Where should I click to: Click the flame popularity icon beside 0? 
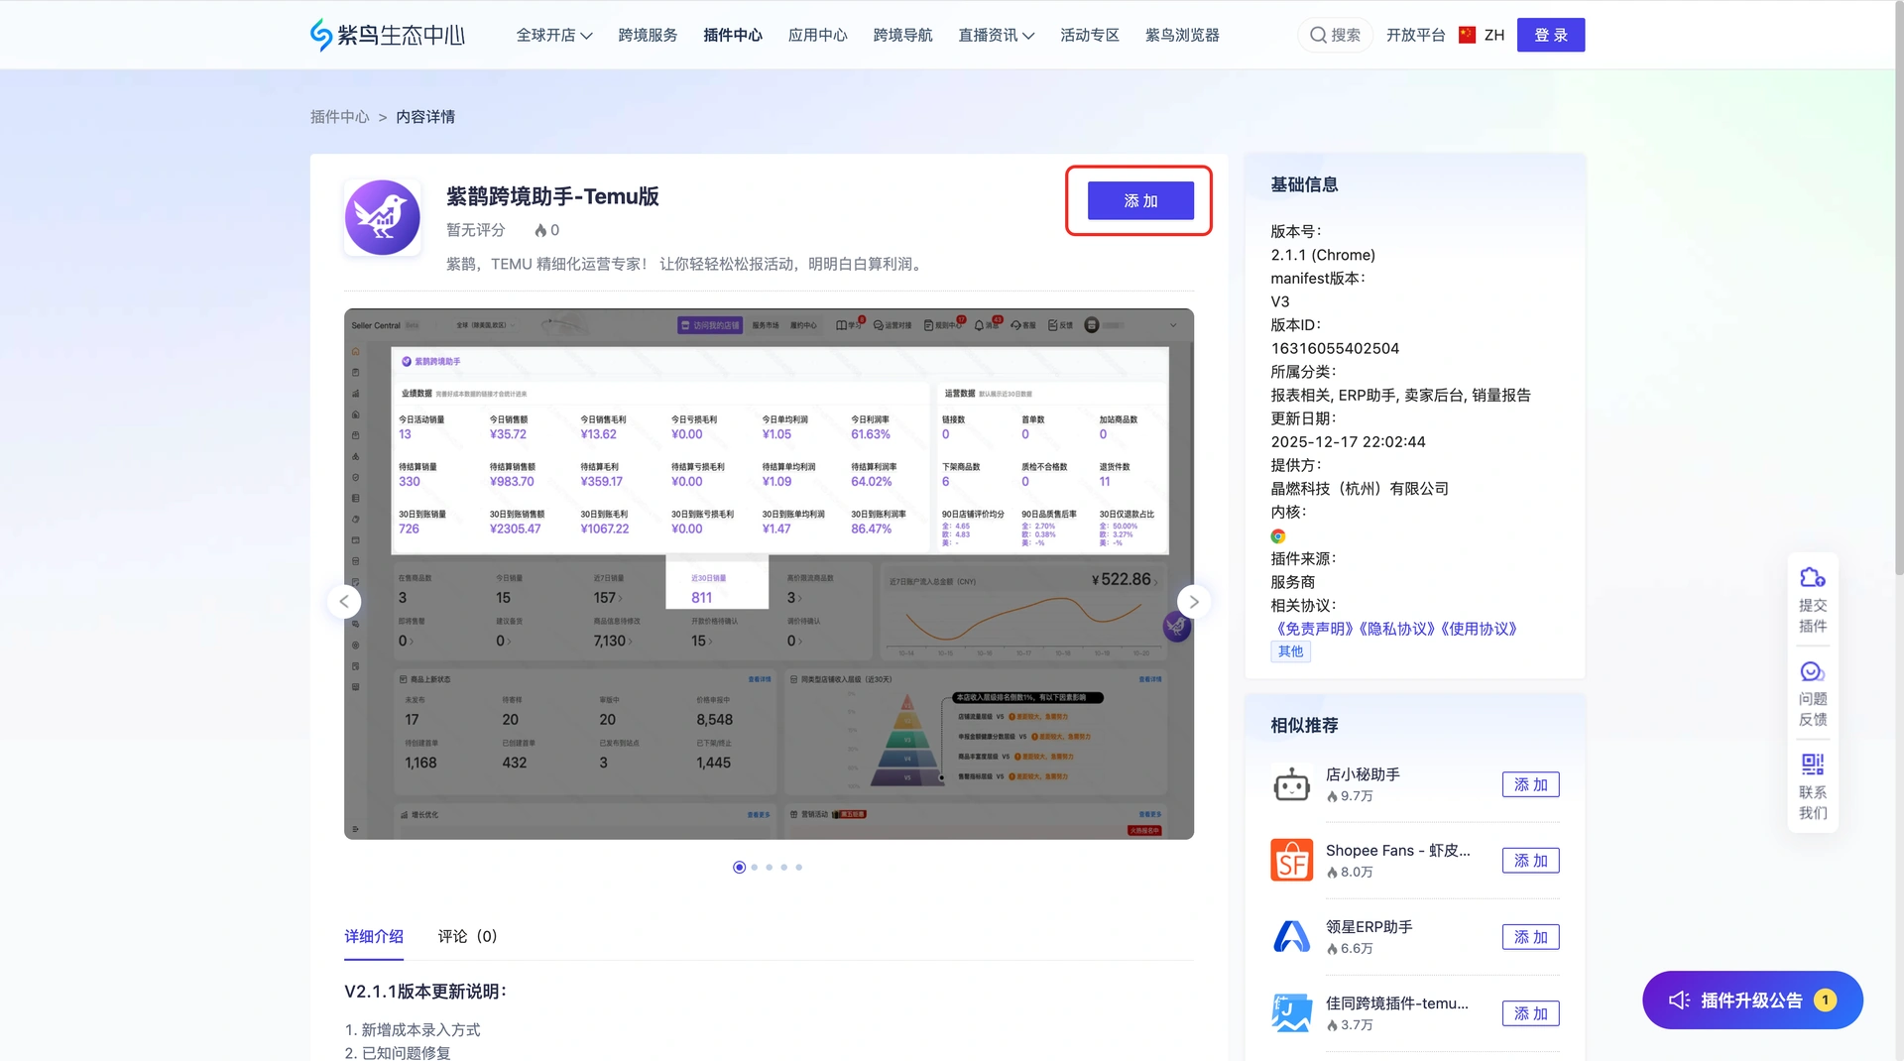(x=540, y=230)
